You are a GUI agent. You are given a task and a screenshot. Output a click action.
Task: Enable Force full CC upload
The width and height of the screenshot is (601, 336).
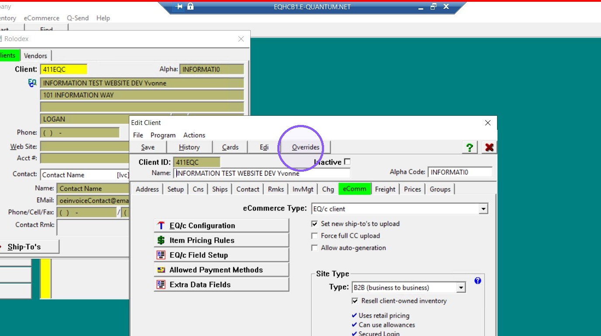(x=314, y=236)
